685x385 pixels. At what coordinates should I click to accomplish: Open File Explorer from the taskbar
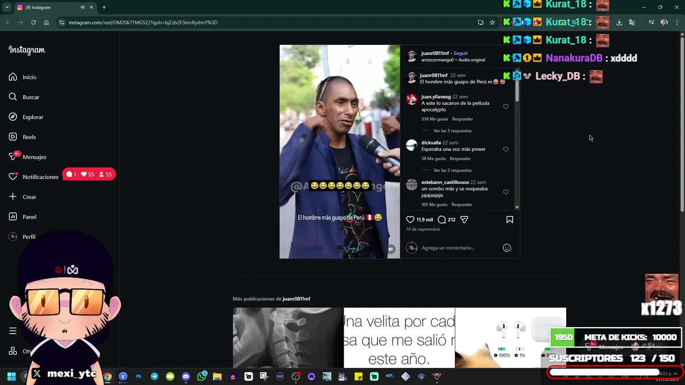(x=217, y=376)
